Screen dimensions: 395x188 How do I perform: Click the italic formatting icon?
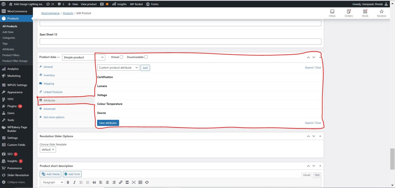[x=74, y=182]
